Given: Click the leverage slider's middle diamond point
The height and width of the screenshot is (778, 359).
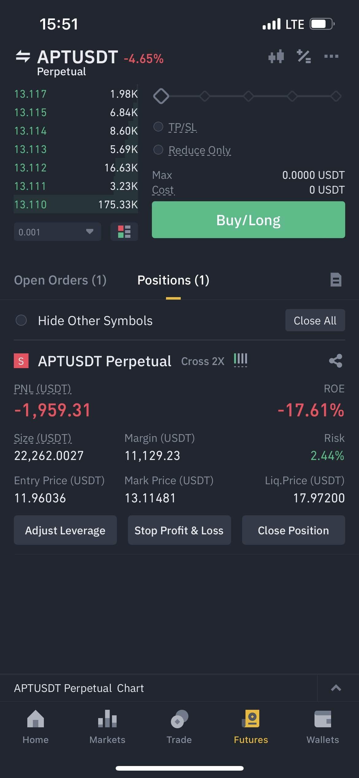Looking at the screenshot, I should pos(248,96).
